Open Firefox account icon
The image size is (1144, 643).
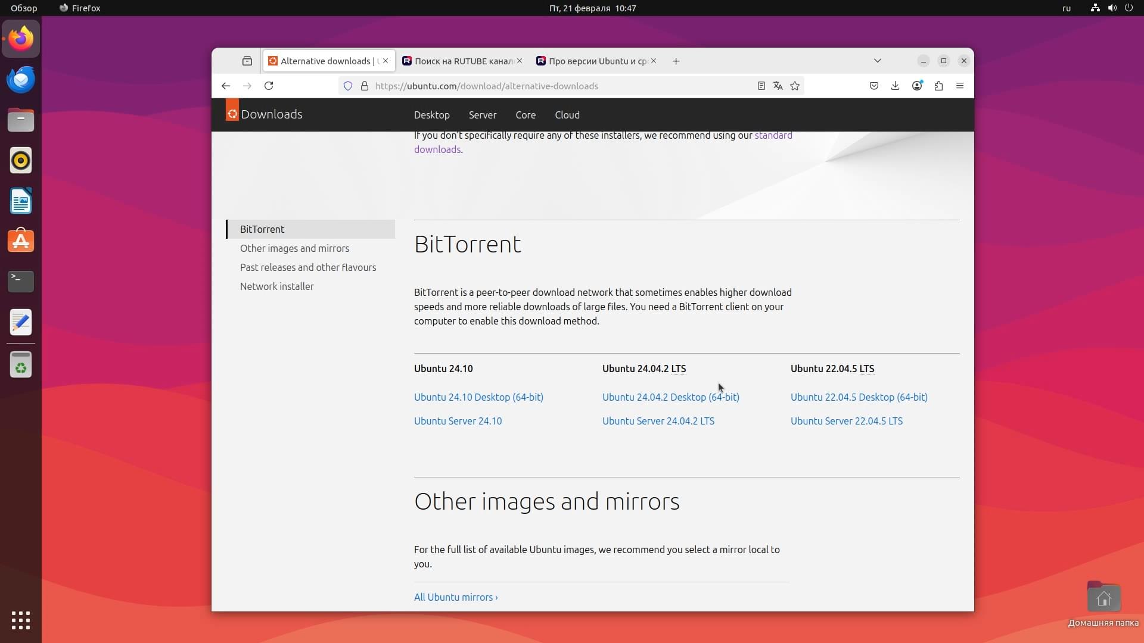pos(917,86)
